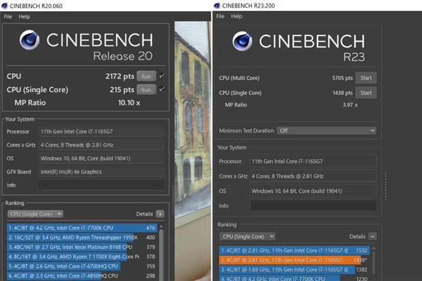Open the R20 ranking CPU (Single Core) dropdown
Screen dimensions: 422x281
coord(35,214)
